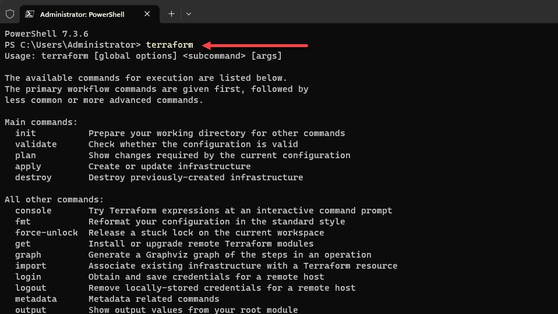This screenshot has height=314, width=558.
Task: Click the typed terraform command at the prompt
Action: [x=169, y=45]
